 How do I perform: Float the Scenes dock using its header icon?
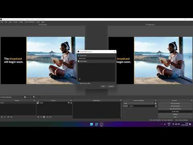(35, 100)
